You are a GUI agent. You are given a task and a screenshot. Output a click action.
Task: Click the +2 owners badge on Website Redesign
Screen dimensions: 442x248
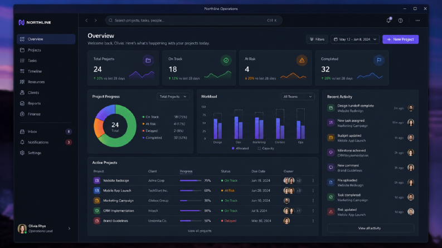click(x=299, y=181)
